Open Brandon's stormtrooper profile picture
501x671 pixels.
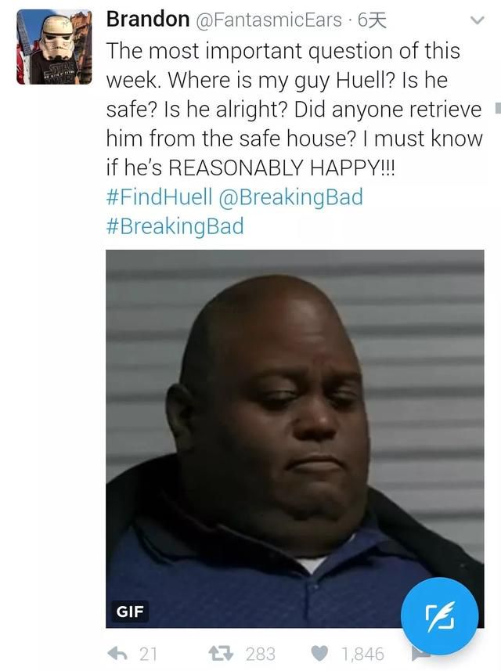pos(54,47)
